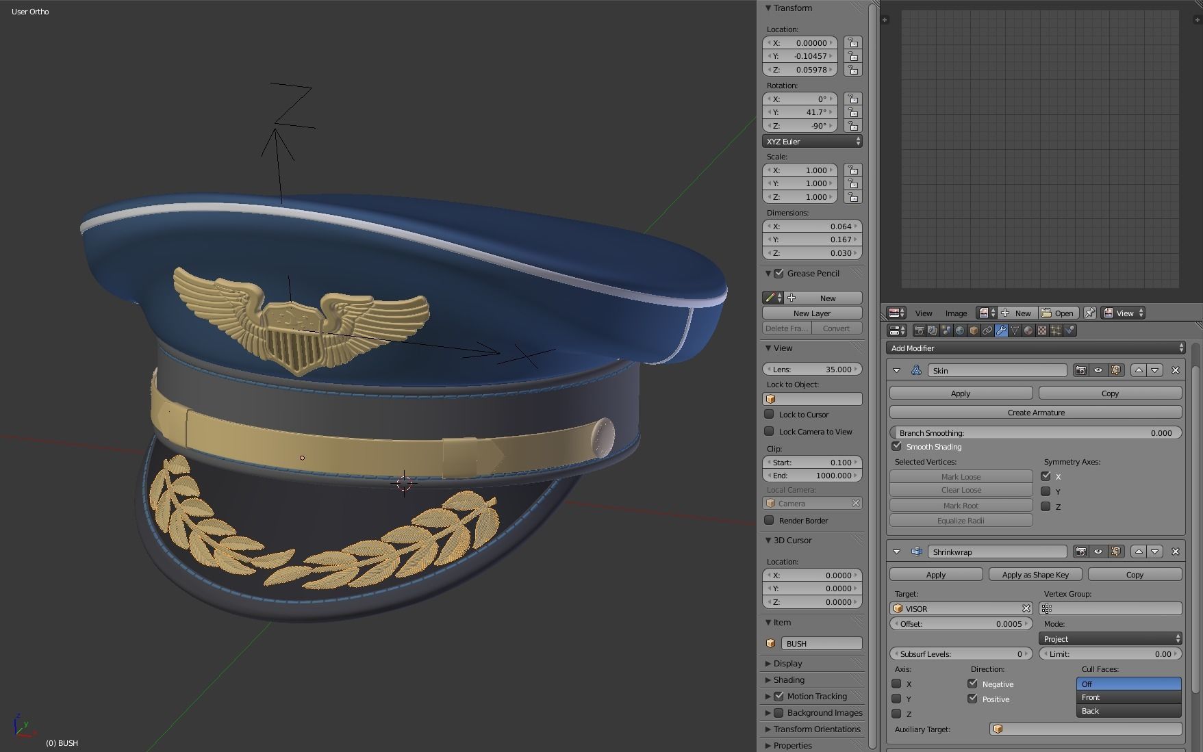Select Off in Cull Faces

pos(1129,684)
